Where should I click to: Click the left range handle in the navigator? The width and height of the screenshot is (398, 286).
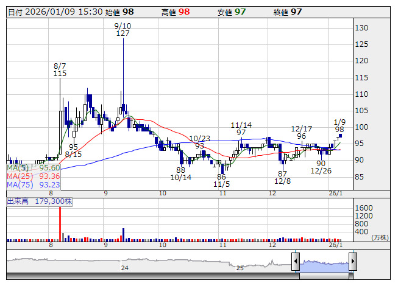[x=296, y=262]
